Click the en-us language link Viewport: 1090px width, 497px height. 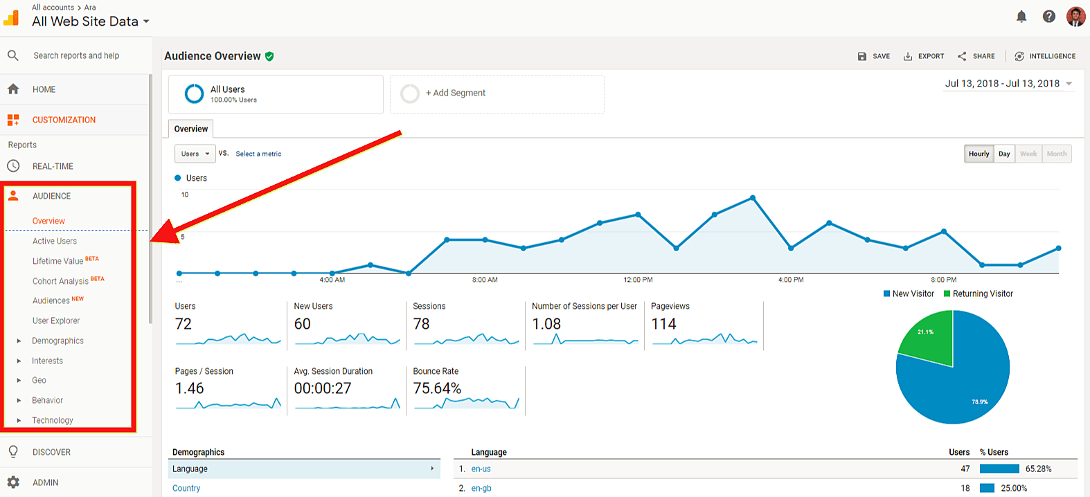tap(481, 469)
